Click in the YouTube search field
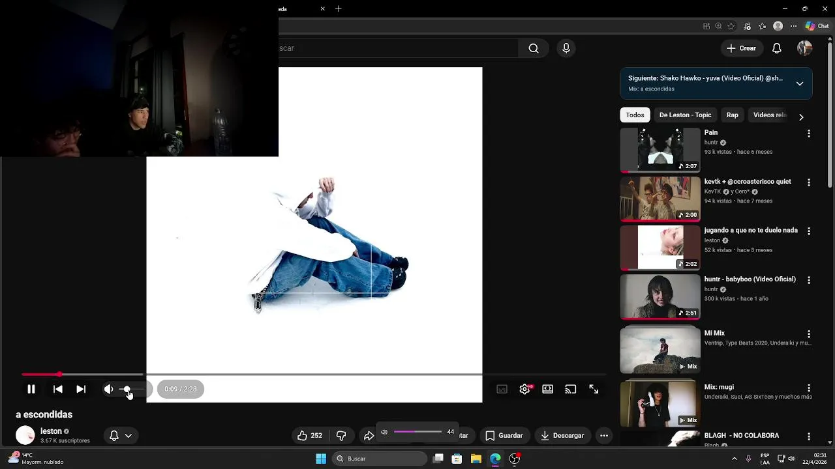Viewport: 835px width, 469px height. 399,48
